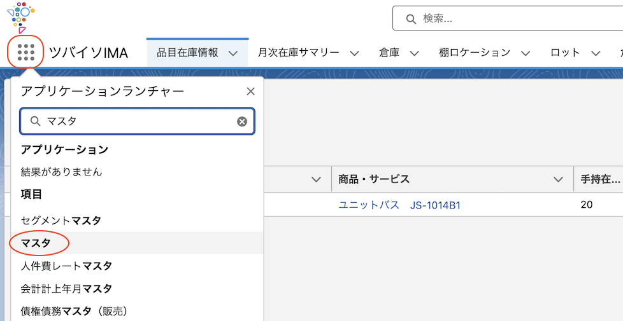This screenshot has width=623, height=321.
Task: Open the ユニットバス JS-1014B1 link
Action: (x=399, y=205)
